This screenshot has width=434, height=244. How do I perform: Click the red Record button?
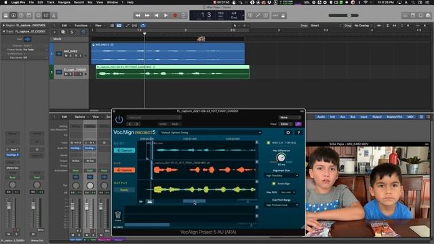pyautogui.click(x=175, y=16)
